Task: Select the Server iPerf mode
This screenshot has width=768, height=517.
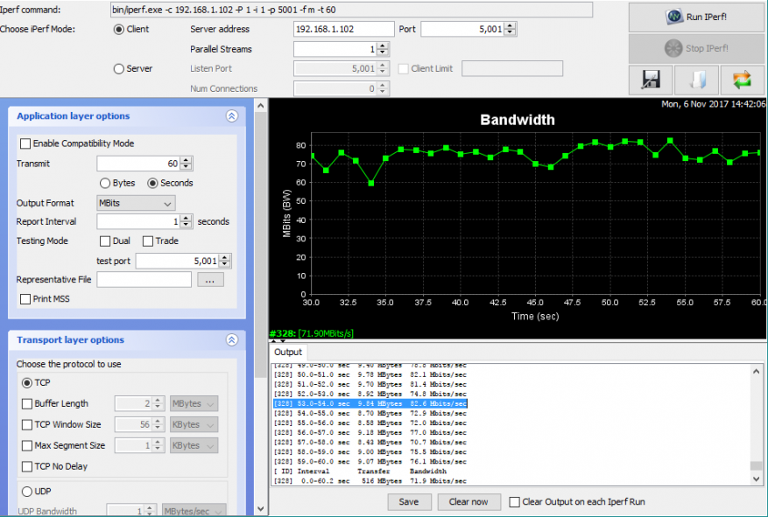Action: point(119,69)
